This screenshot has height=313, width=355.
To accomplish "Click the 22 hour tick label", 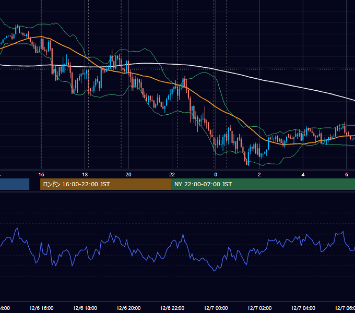I will point(172,175).
